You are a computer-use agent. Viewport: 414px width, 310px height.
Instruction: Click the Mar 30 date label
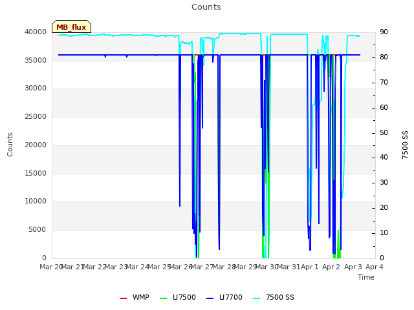click(267, 267)
